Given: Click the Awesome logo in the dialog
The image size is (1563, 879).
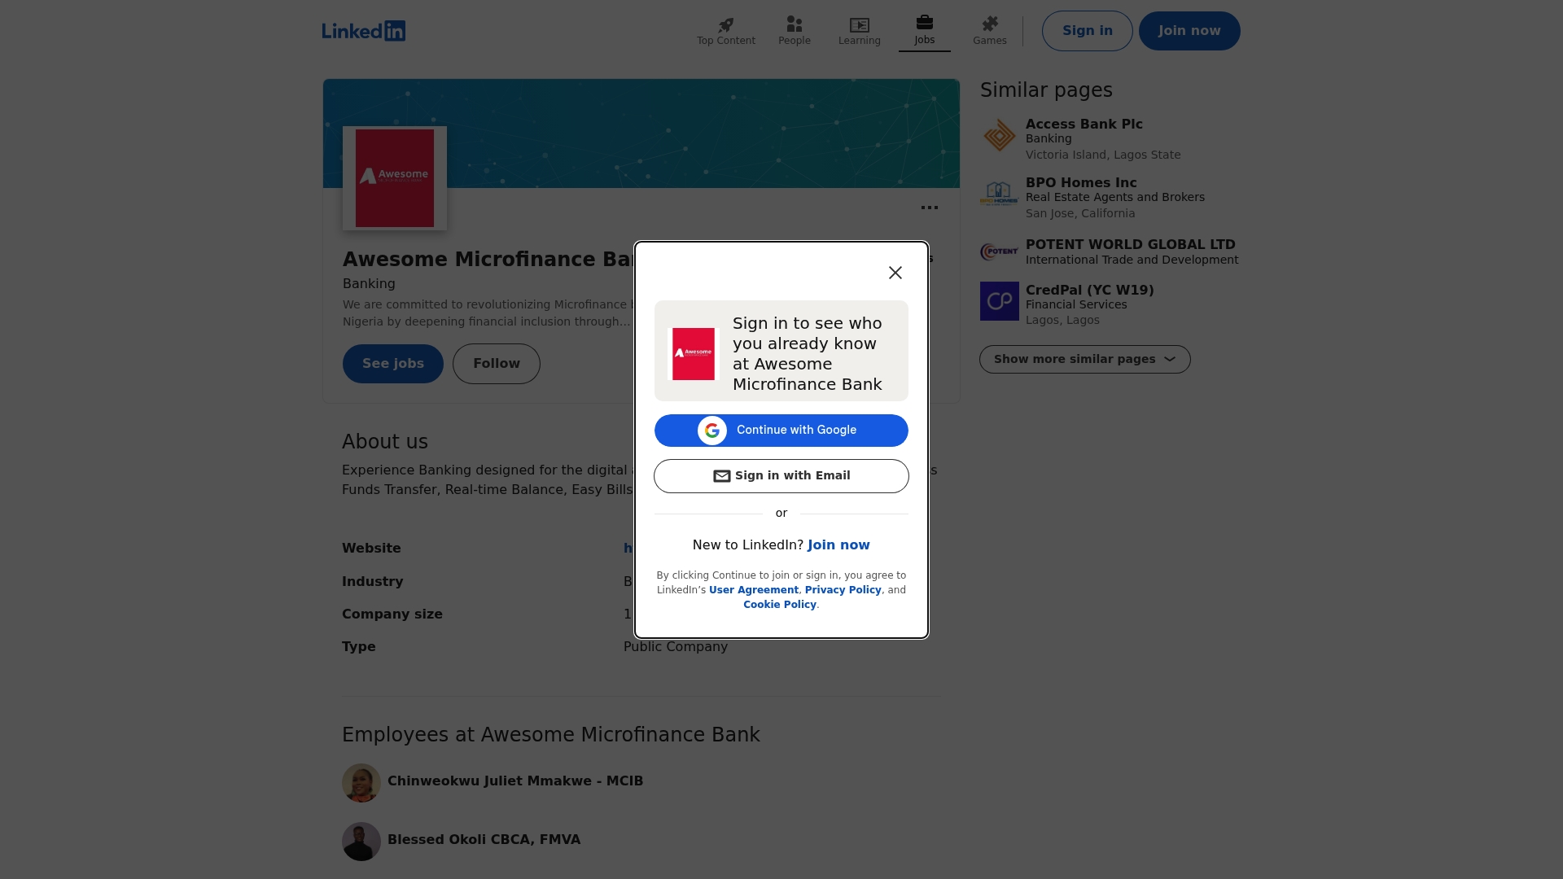Looking at the screenshot, I should pyautogui.click(x=694, y=354).
